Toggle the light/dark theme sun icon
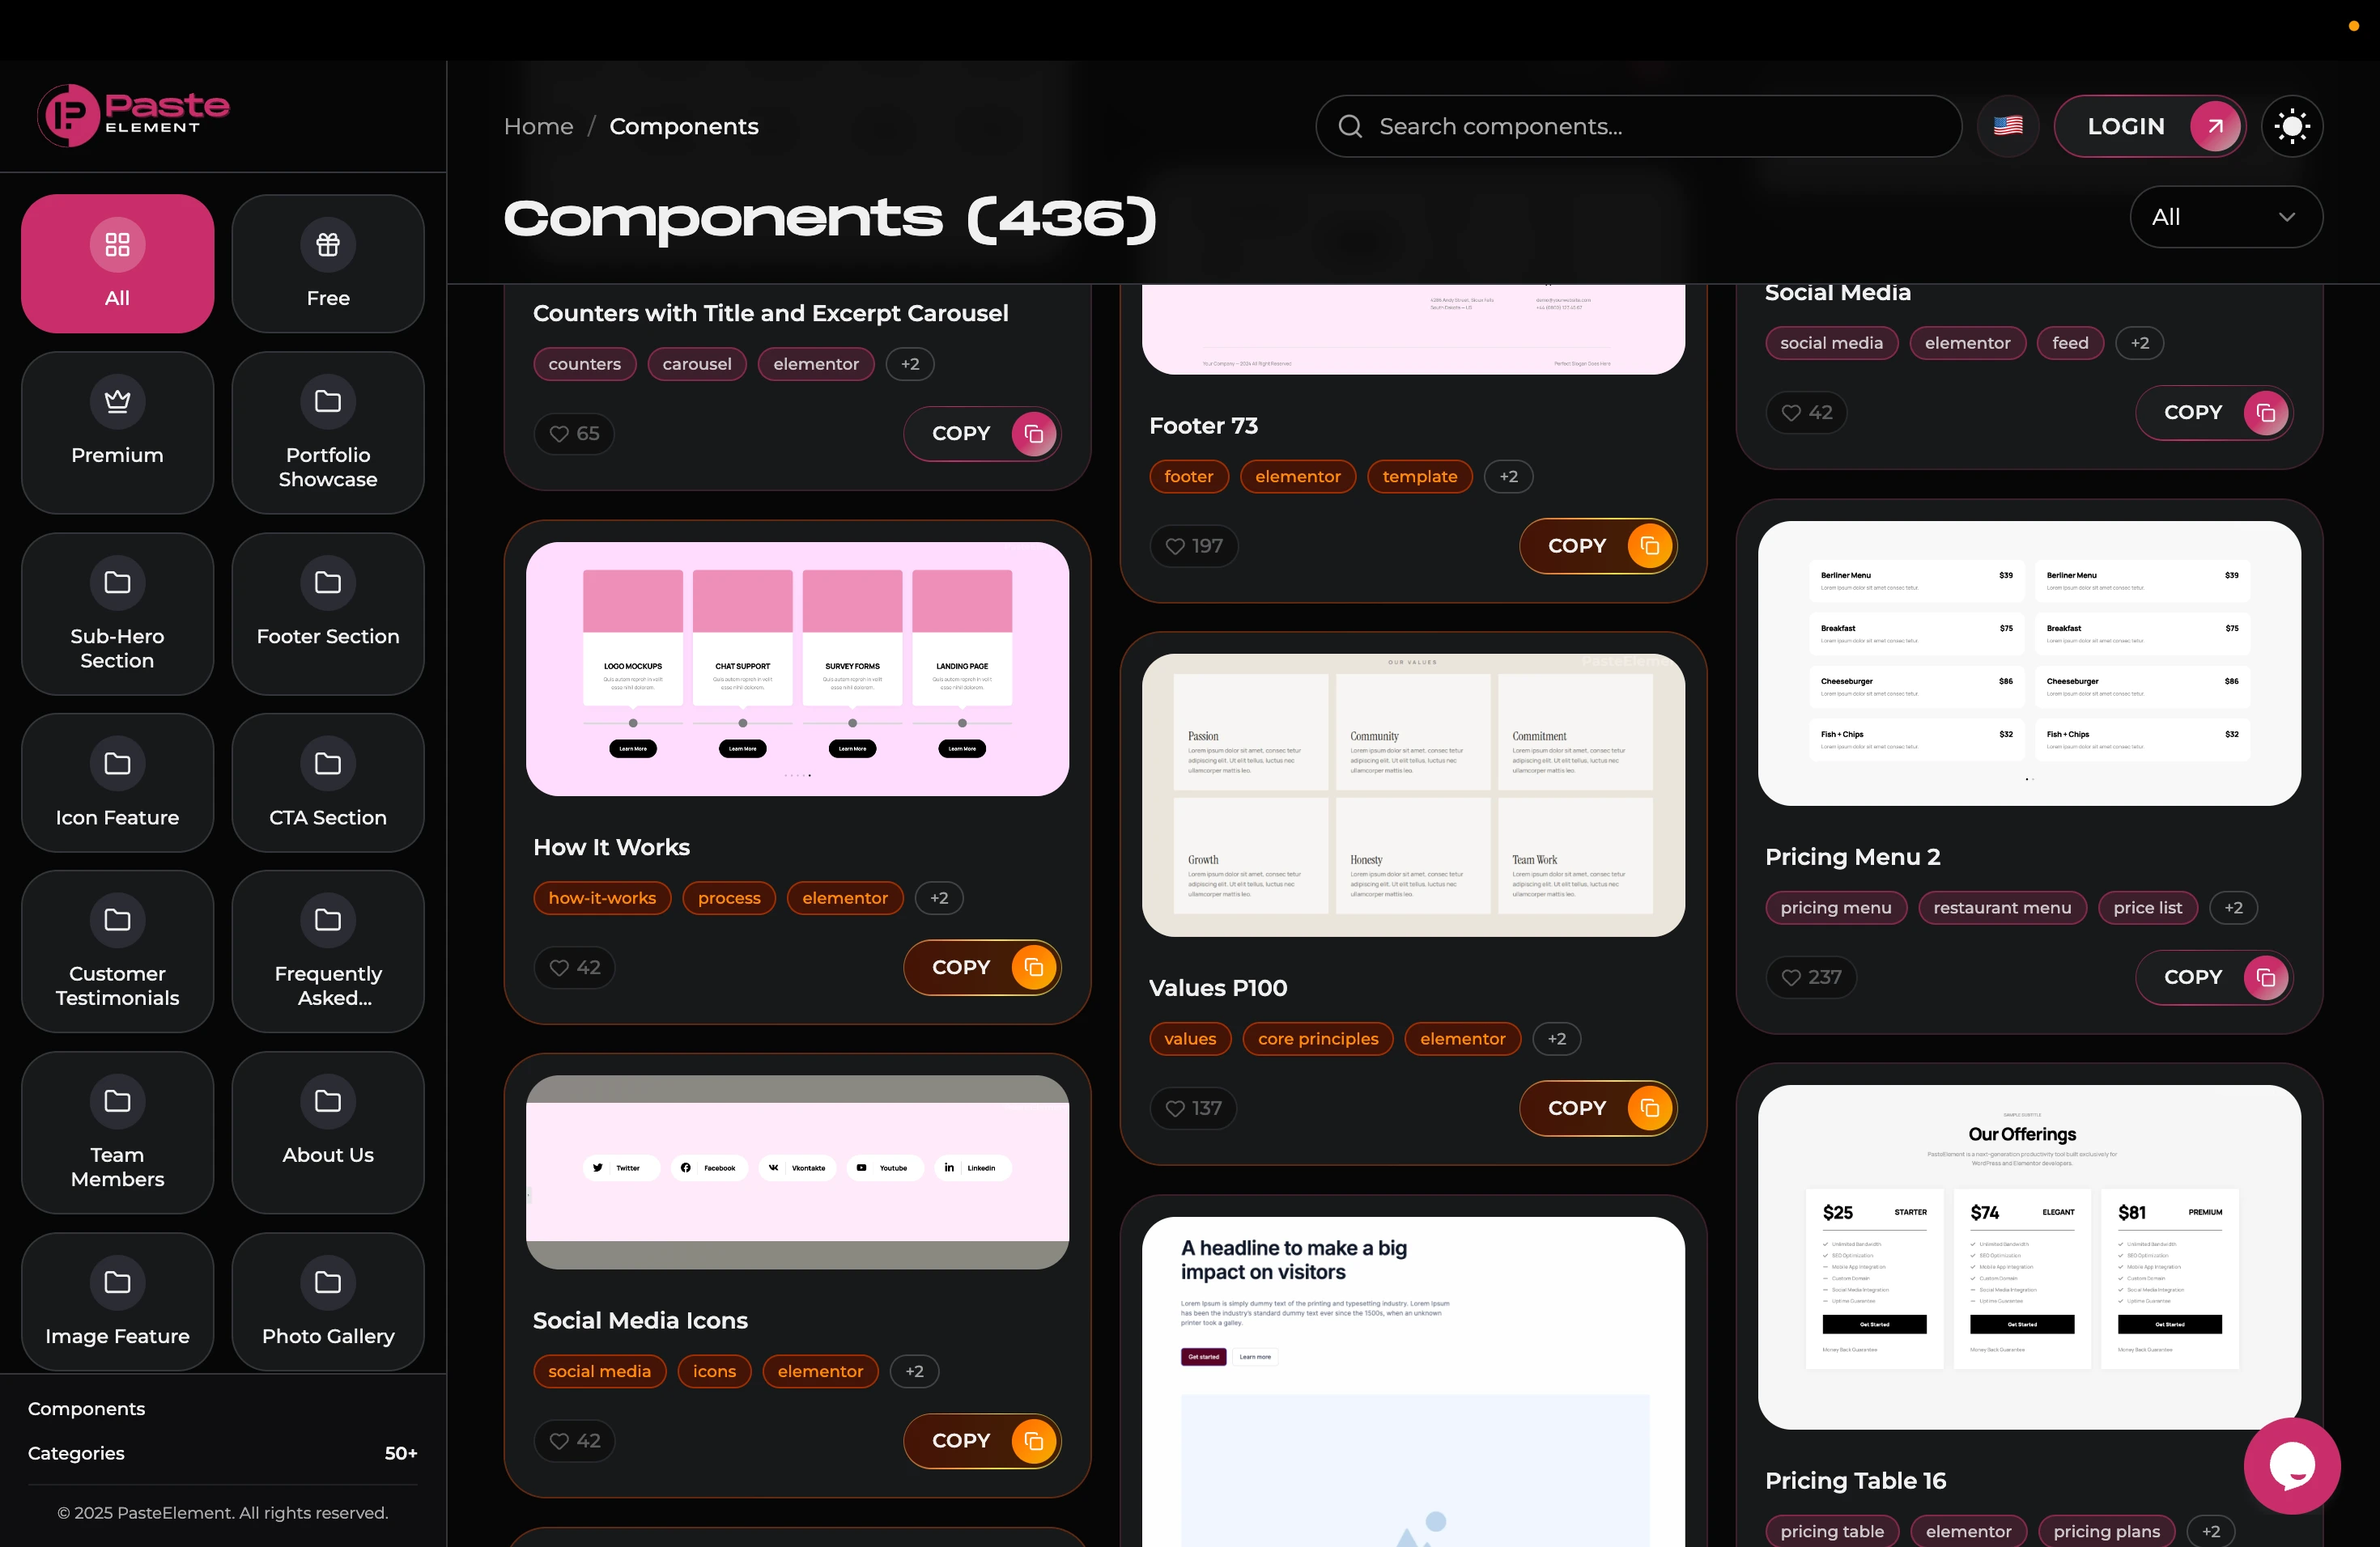Screen dimensions: 2380x1547 pyautogui.click(x=2291, y=126)
